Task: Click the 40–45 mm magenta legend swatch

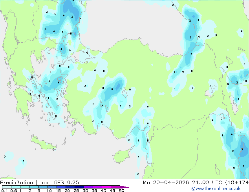Action: 106,187
